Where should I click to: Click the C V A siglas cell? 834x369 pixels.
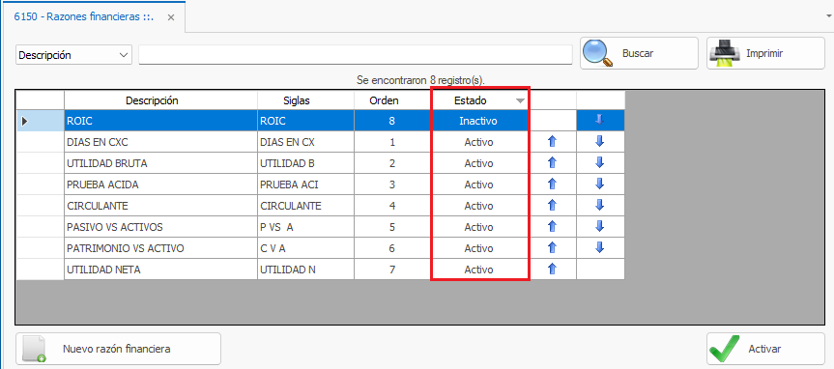click(x=305, y=248)
